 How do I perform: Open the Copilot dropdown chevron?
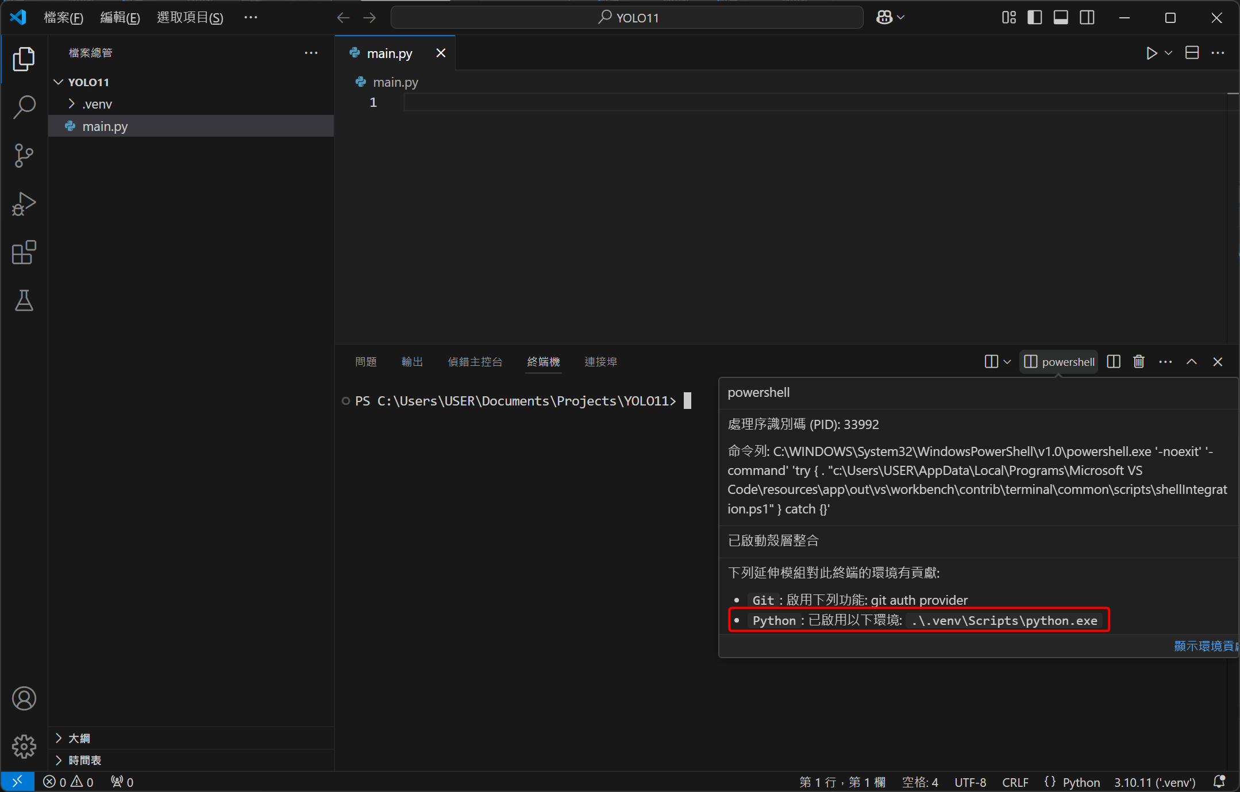(x=900, y=18)
